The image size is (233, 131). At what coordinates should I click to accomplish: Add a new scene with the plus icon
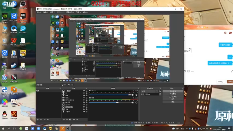(x=38, y=120)
